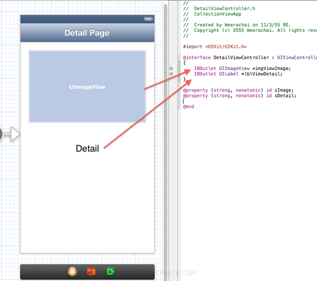Select the View Controller dock icon
The image size is (317, 281).
pyautogui.click(x=72, y=271)
